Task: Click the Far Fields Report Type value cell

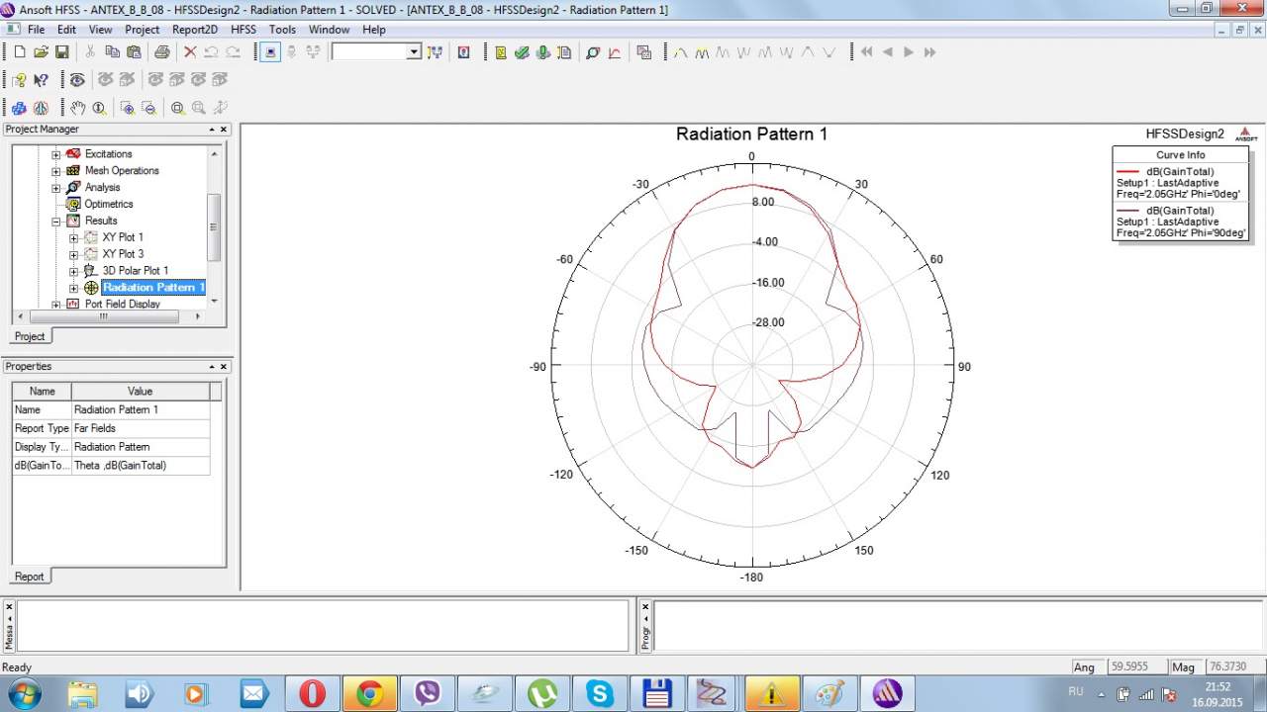Action: [x=140, y=428]
